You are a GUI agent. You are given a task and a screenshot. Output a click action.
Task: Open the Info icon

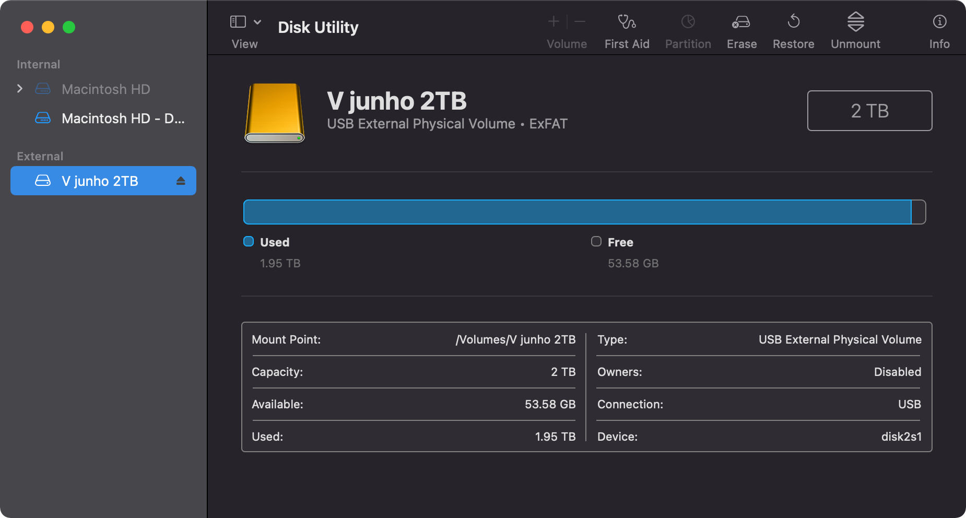click(940, 21)
